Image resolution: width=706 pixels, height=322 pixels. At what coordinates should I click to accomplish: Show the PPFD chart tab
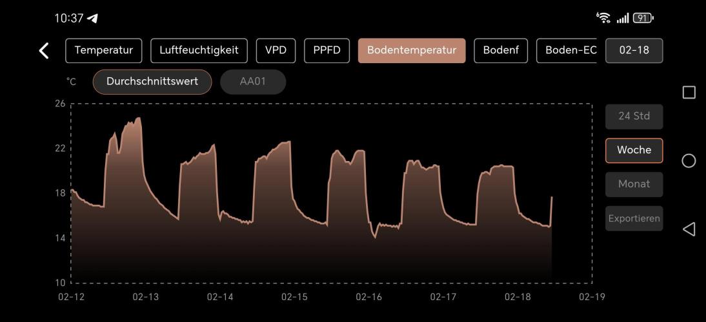click(x=327, y=50)
